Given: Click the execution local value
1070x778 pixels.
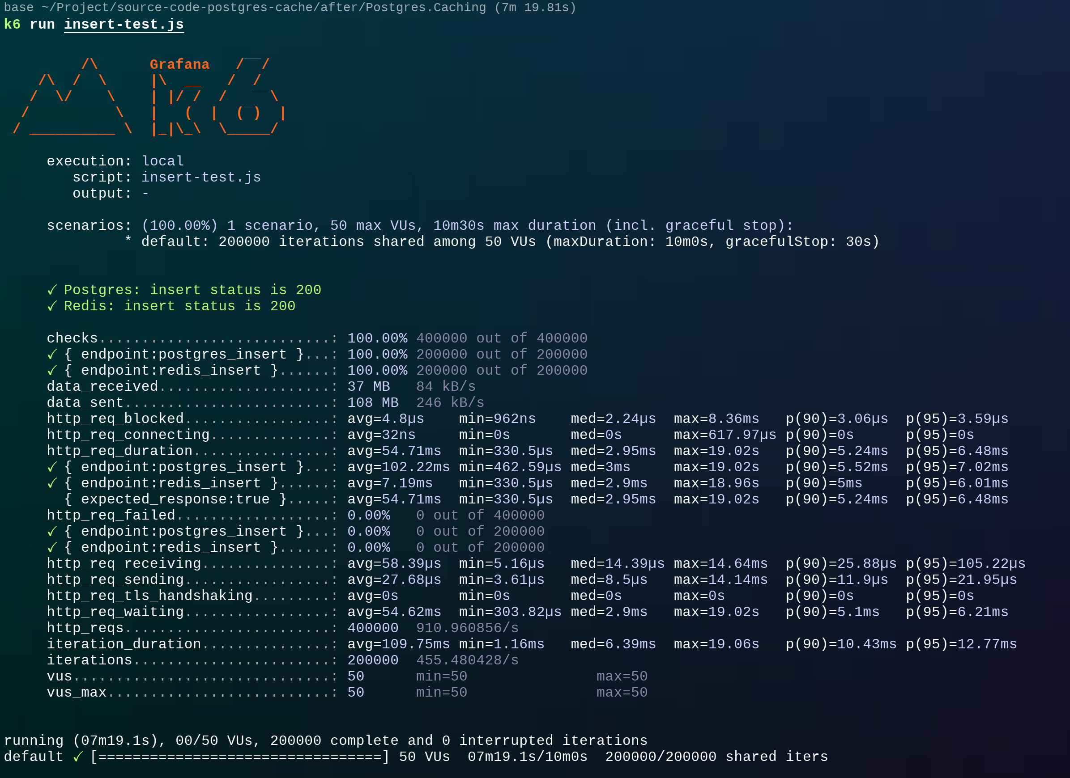Looking at the screenshot, I should click(163, 161).
